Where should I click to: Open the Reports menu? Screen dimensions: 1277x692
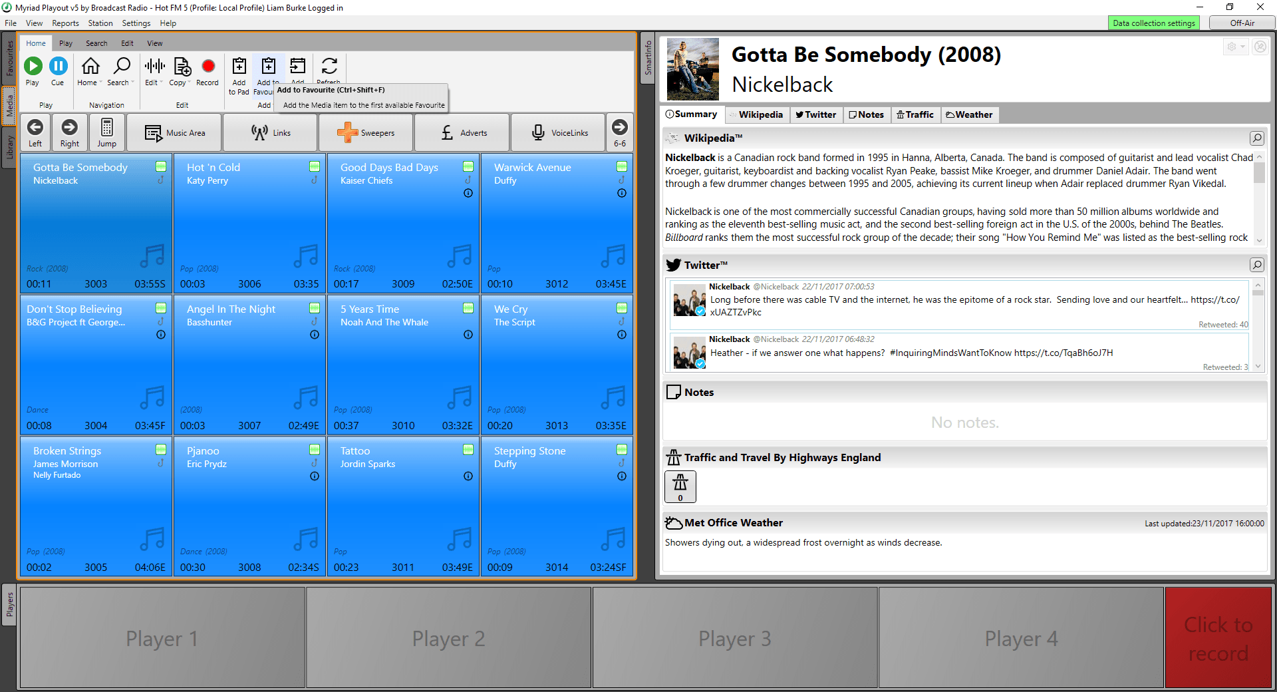click(65, 23)
